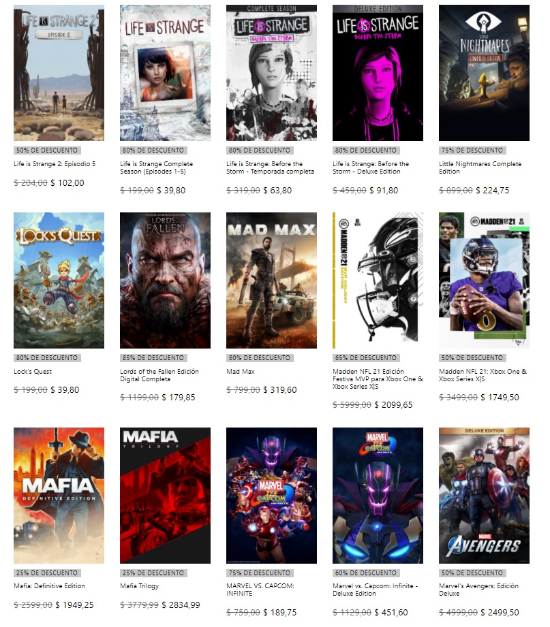Open Before the Storm - Deluxe Edition title link
Image resolution: width=550 pixels, height=627 pixels.
[x=371, y=167]
